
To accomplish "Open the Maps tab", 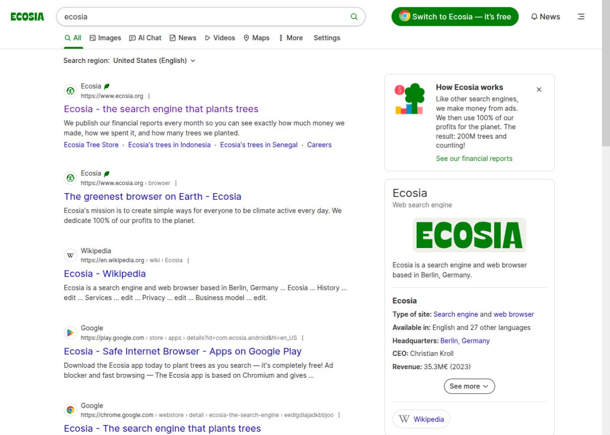I will 256,38.
